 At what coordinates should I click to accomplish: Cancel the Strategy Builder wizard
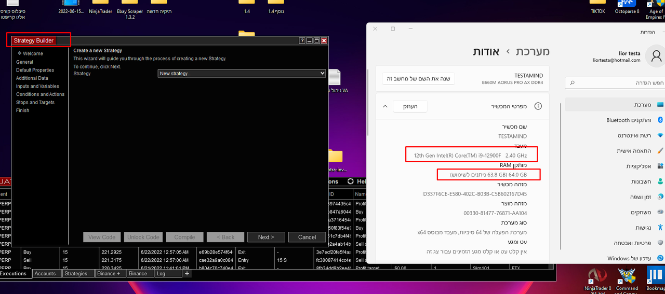tap(307, 237)
